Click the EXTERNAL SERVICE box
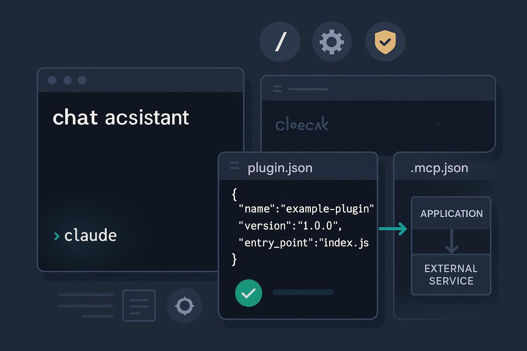Screen dimensions: 527x351 click(x=451, y=275)
